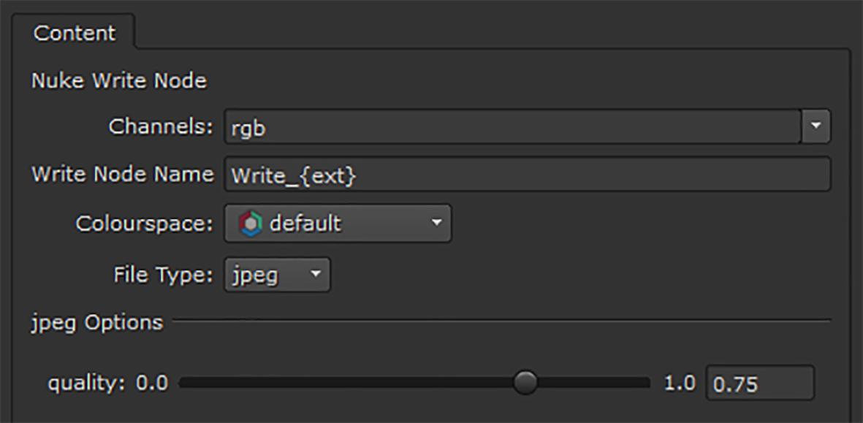
Task: Click the small arrow in File Type dropdown
Action: pyautogui.click(x=316, y=275)
